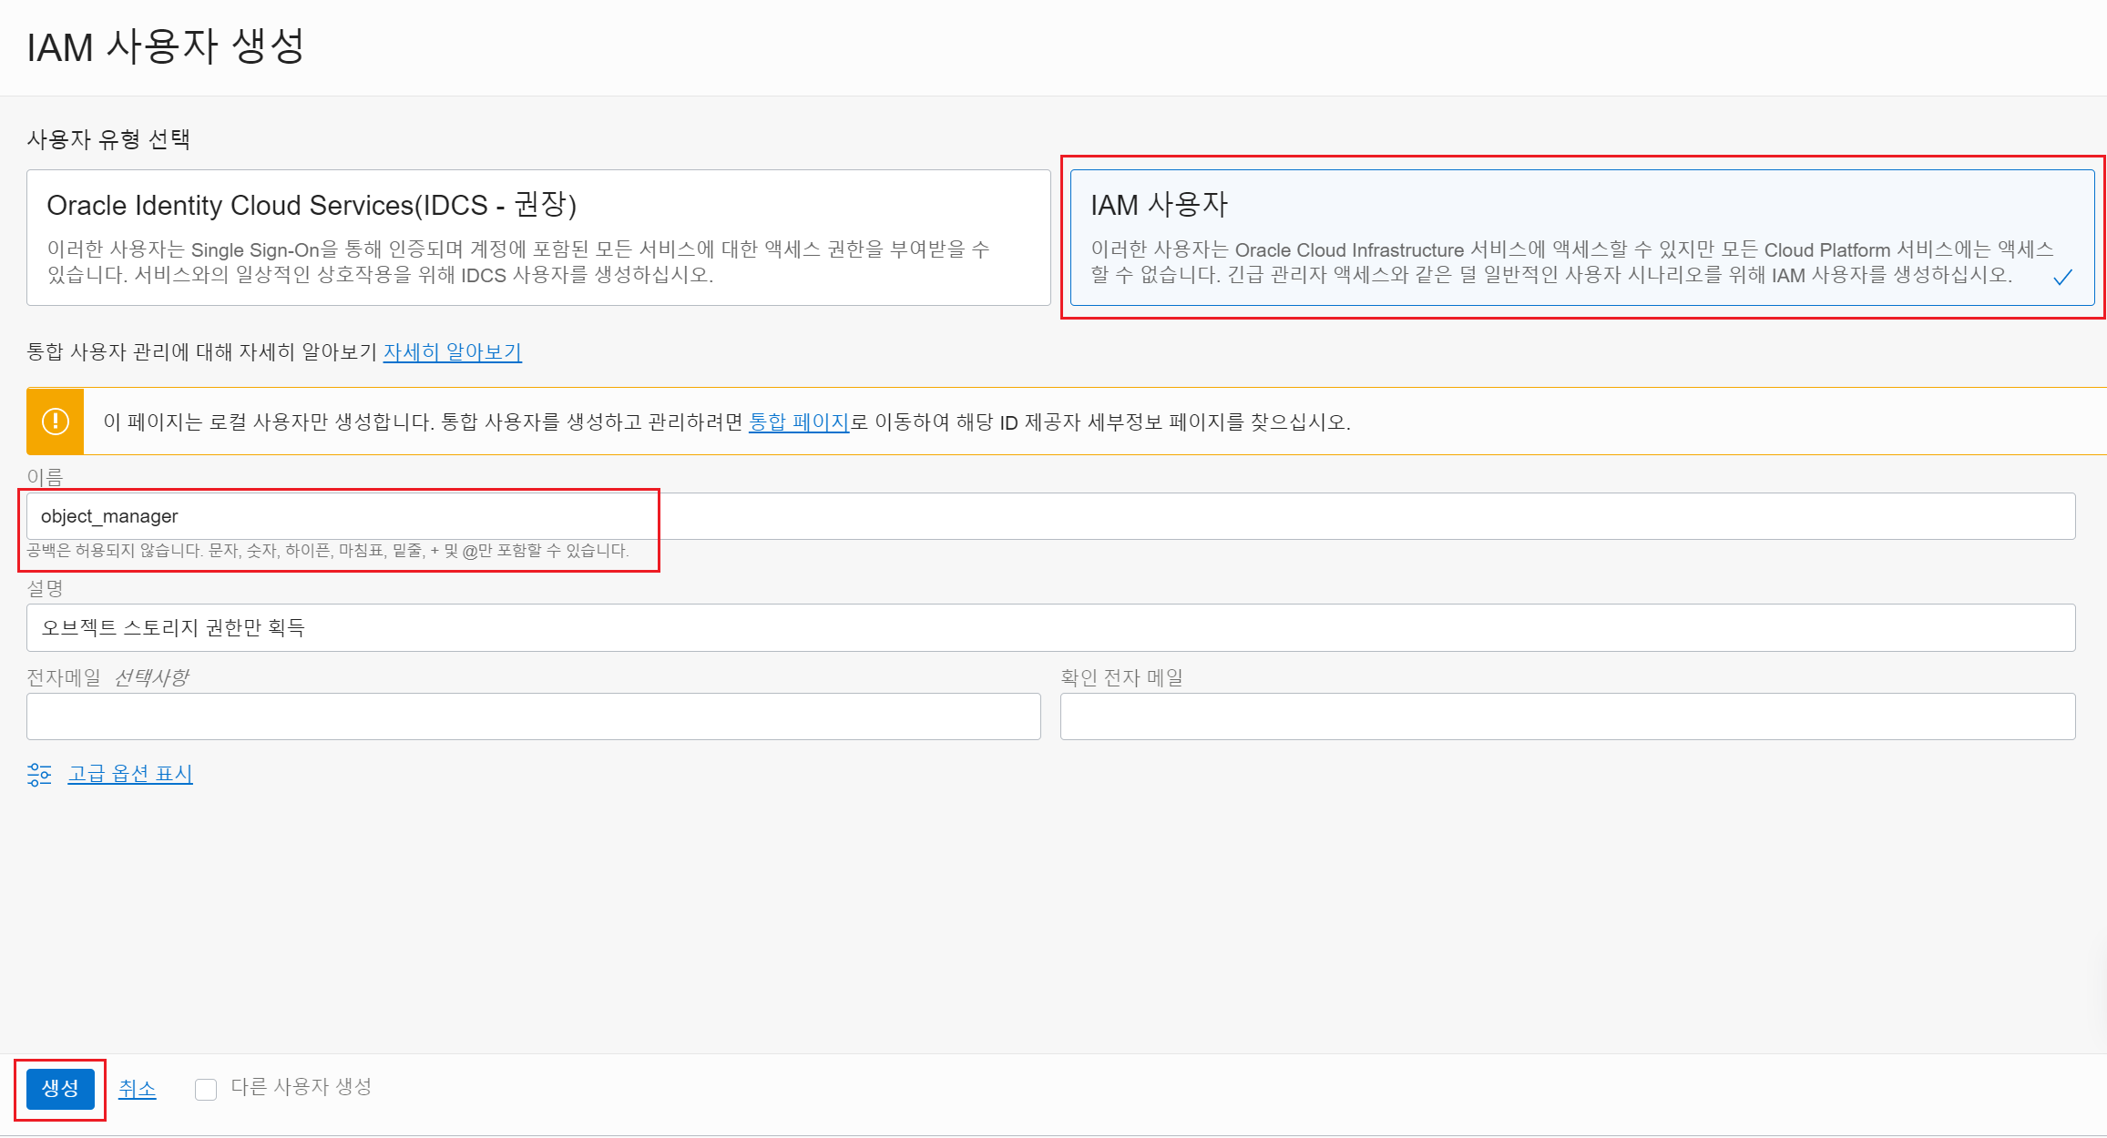Select the IAM 사용자 user type card
The width and height of the screenshot is (2107, 1138).
pyautogui.click(x=1580, y=238)
